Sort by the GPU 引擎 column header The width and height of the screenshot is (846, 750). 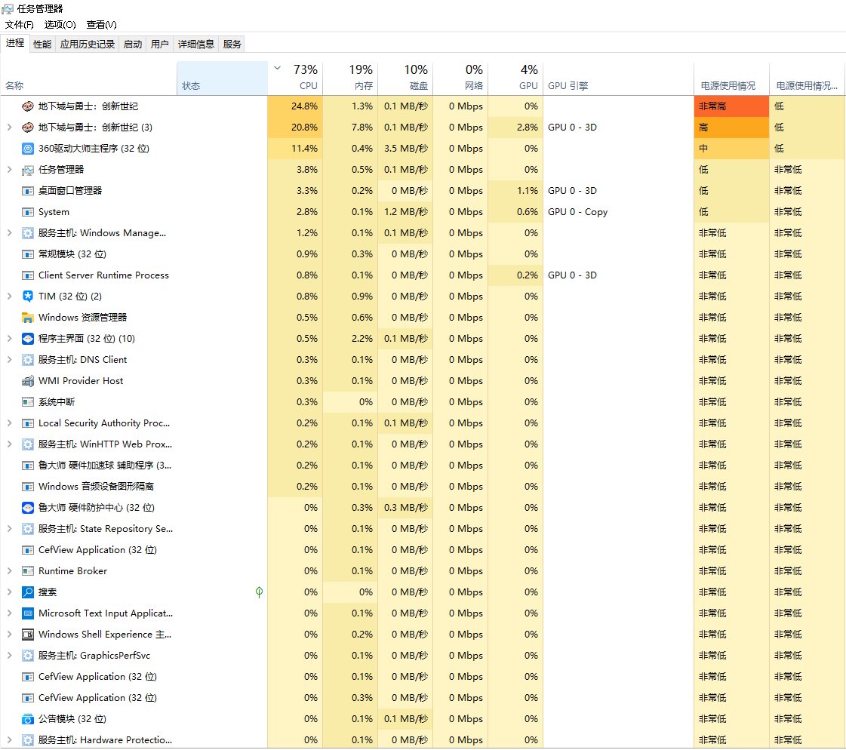click(x=618, y=78)
